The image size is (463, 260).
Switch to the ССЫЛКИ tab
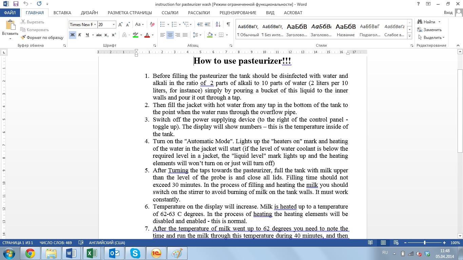coord(170,13)
